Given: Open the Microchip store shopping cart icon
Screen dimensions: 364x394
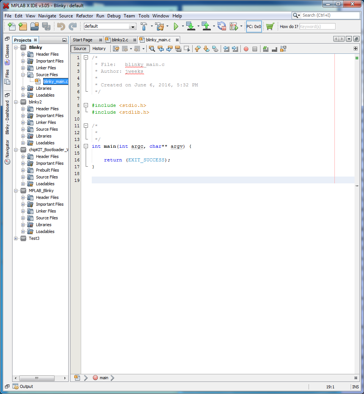Looking at the screenshot, I should 270,26.
